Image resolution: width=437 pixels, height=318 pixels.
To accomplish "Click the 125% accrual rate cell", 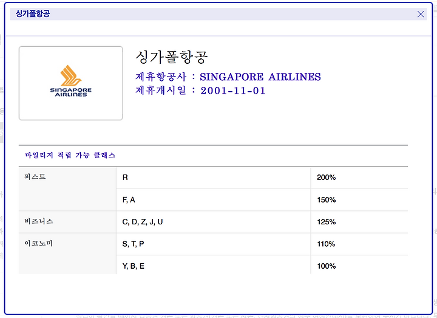I will click(359, 222).
